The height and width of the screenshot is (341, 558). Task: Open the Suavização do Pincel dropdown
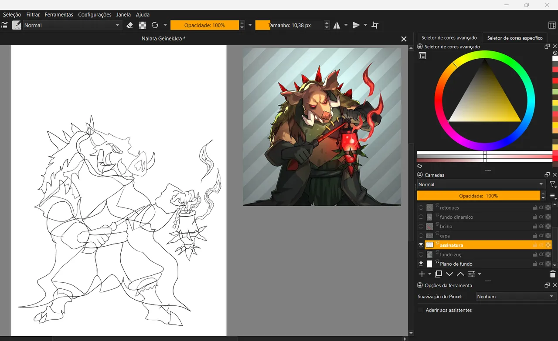point(516,297)
